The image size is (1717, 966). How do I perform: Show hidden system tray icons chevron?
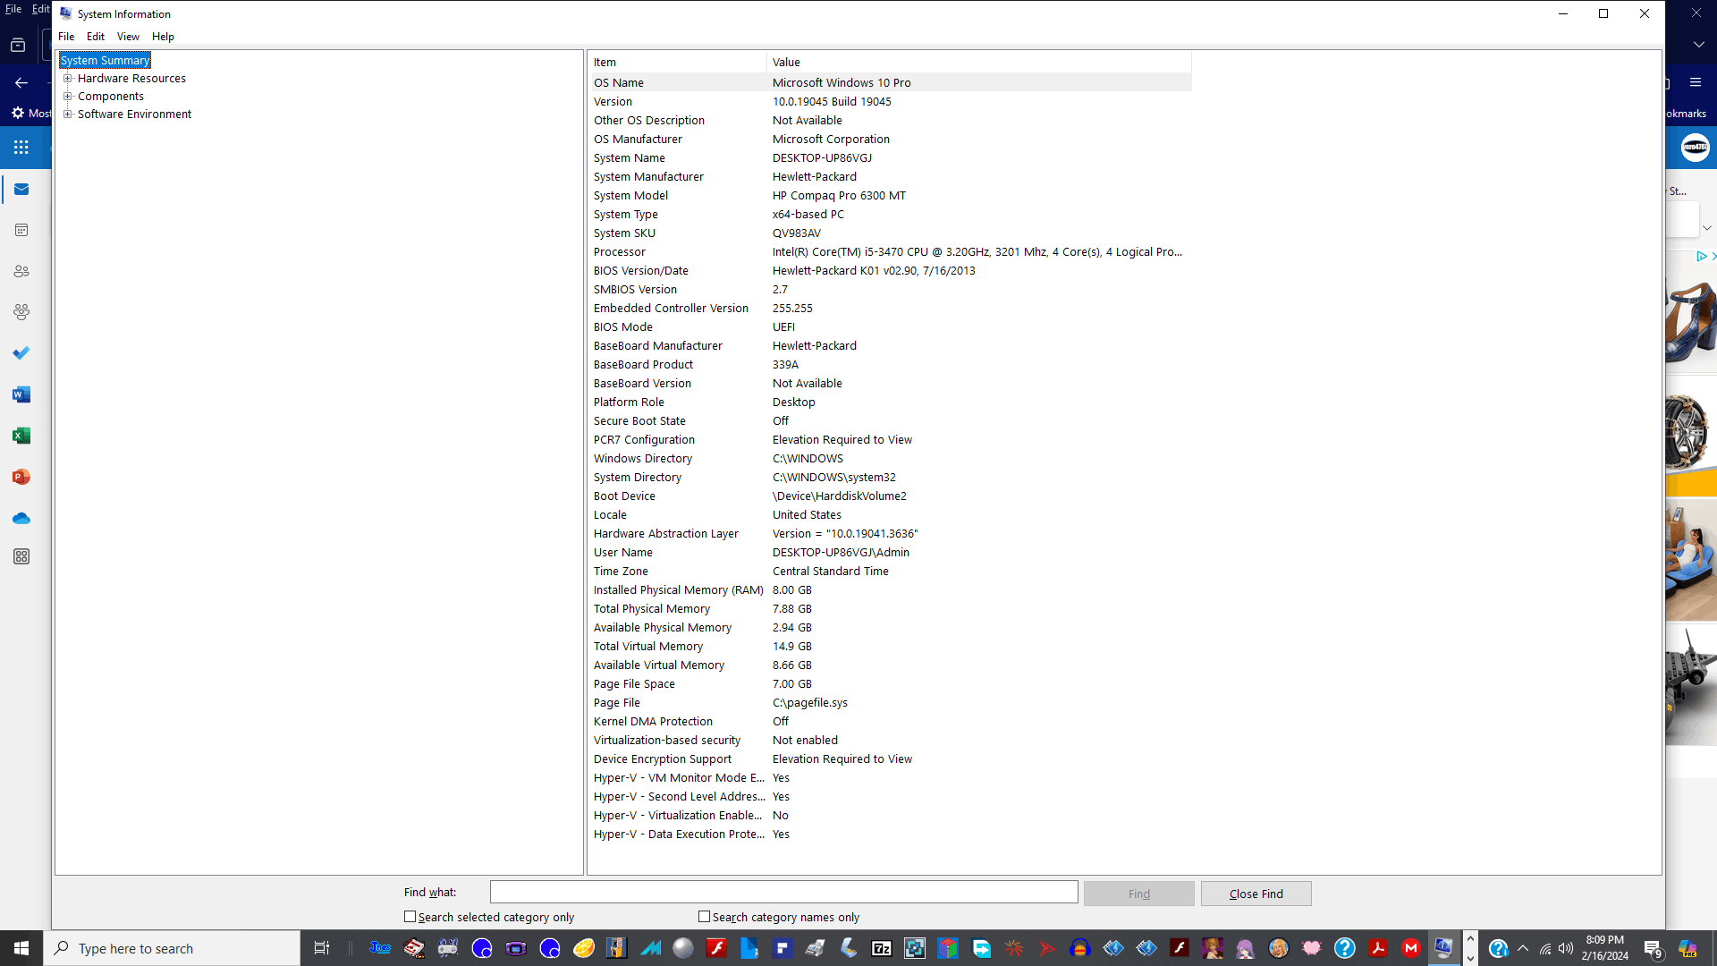coord(1523,948)
